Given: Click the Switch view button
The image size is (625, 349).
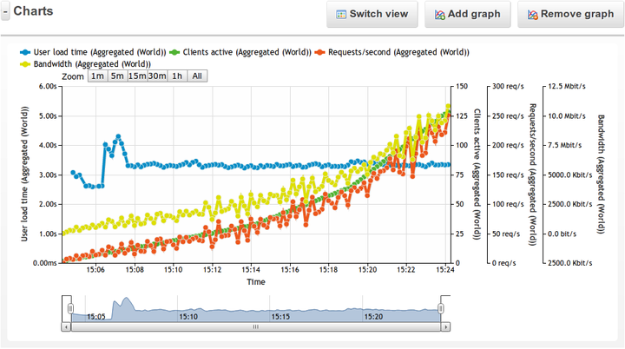Looking at the screenshot, I should point(372,15).
